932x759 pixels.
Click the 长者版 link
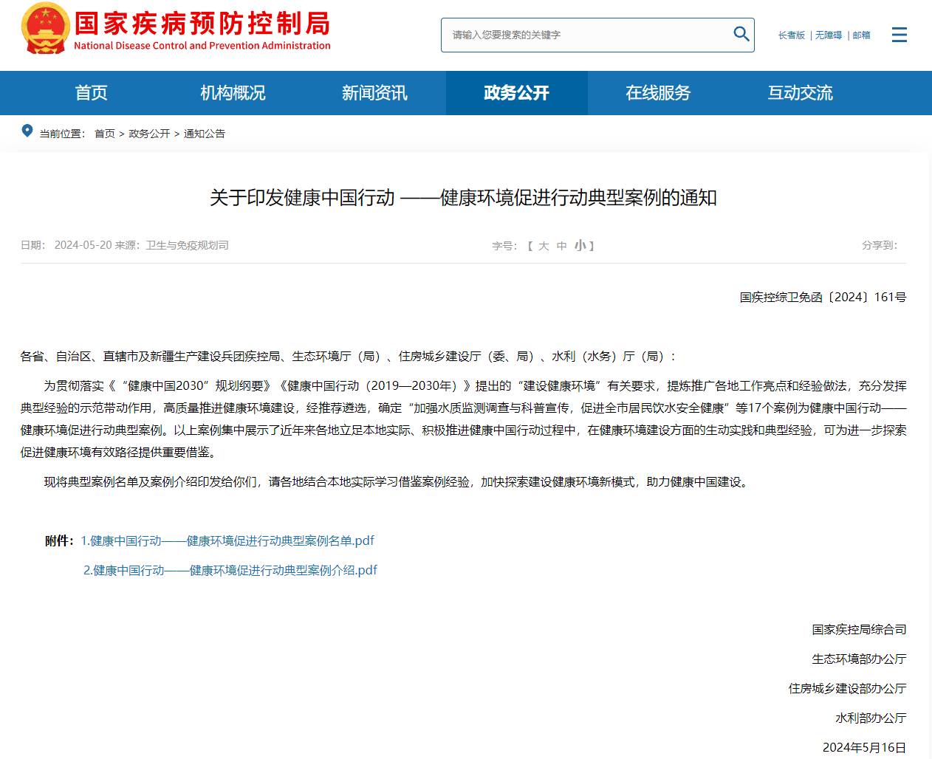click(791, 34)
